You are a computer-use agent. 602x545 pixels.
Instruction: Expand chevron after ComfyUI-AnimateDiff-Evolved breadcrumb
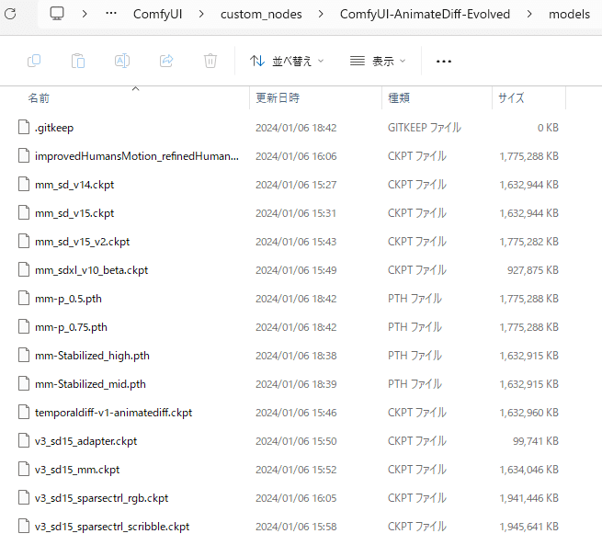point(529,14)
